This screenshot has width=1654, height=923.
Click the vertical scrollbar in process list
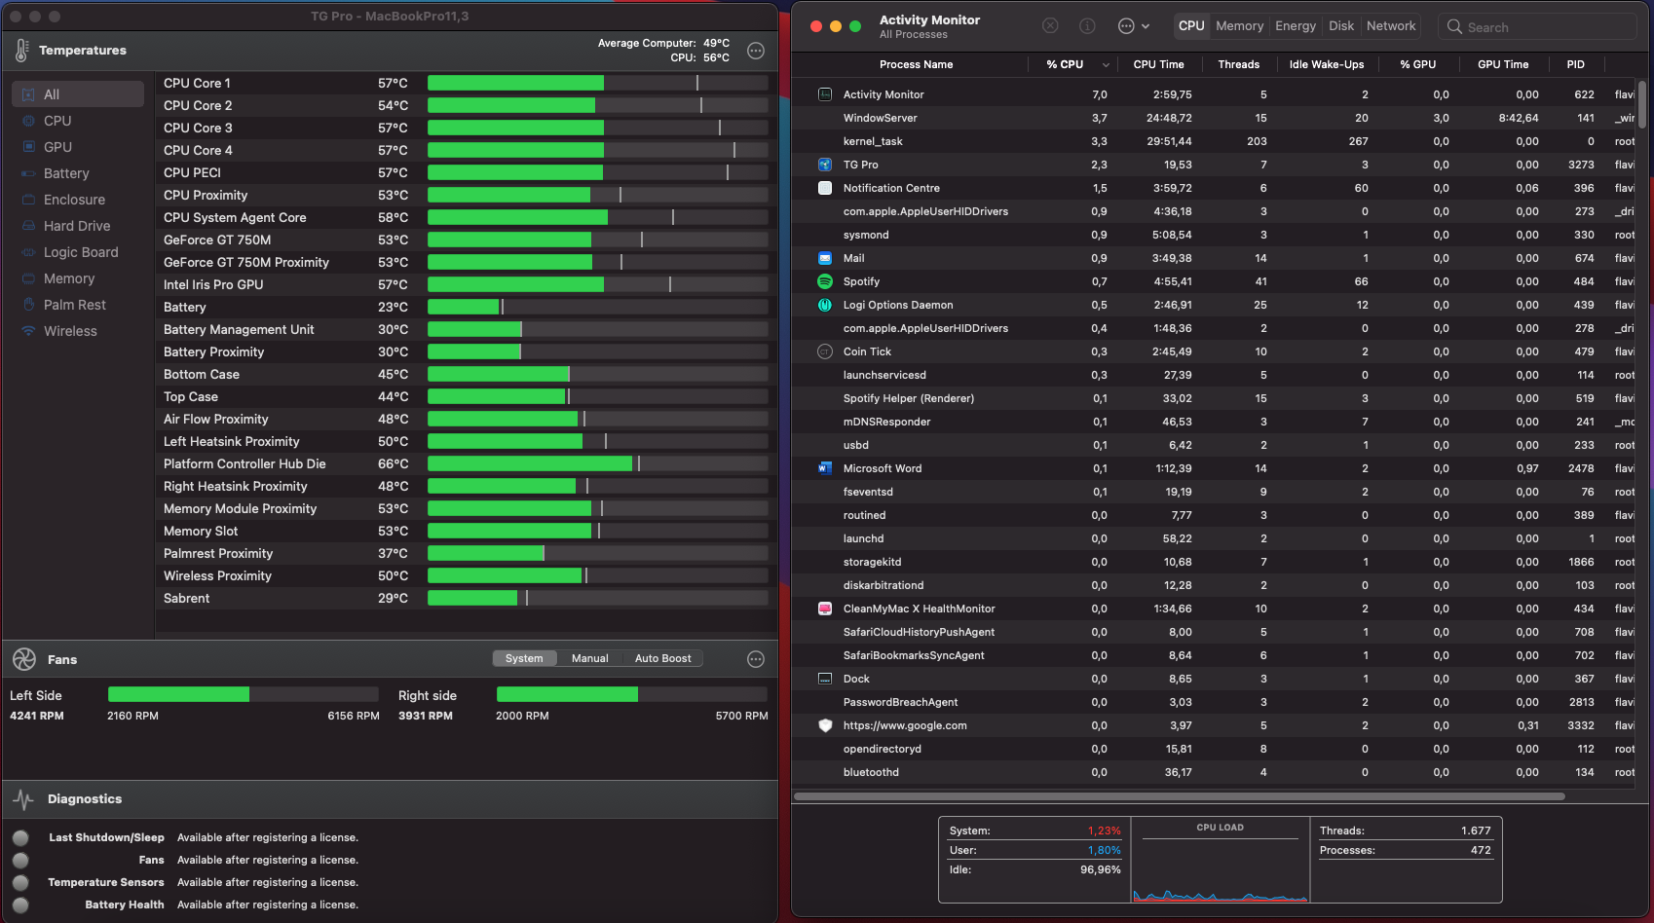[x=1643, y=104]
